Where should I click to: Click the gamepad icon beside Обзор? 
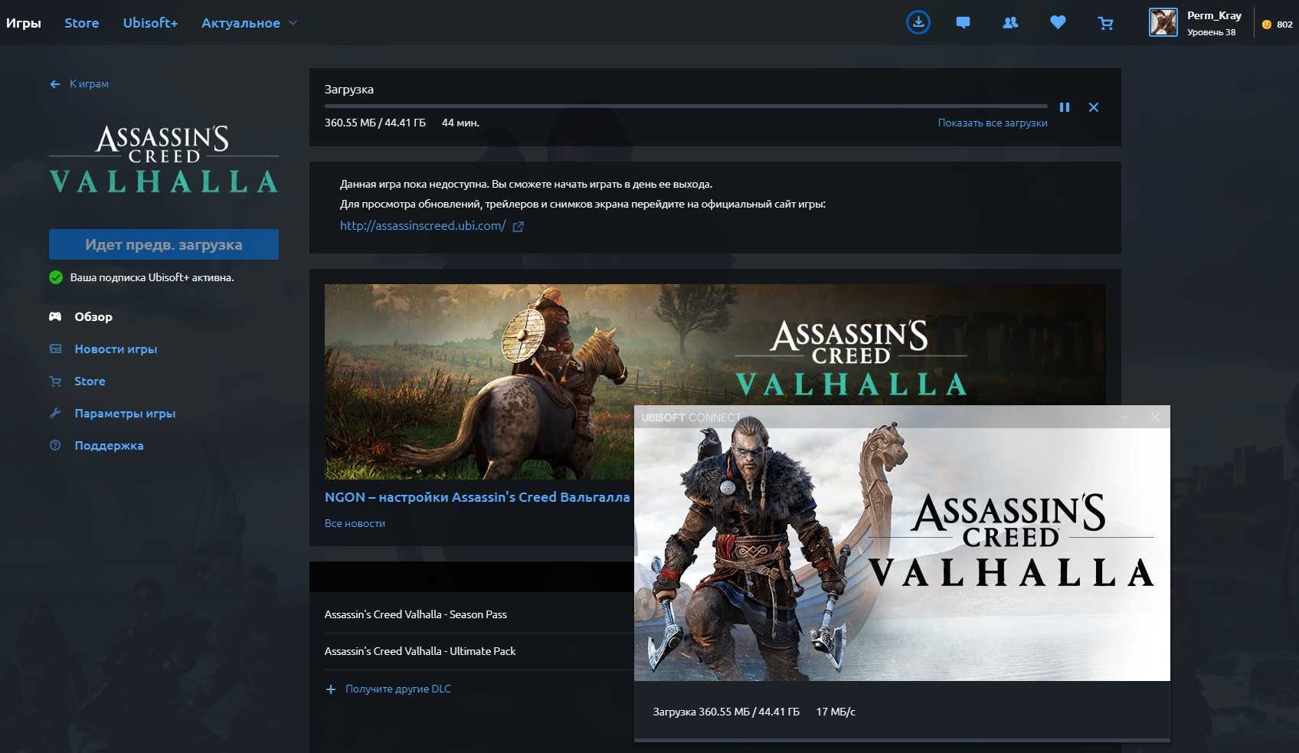[x=55, y=316]
